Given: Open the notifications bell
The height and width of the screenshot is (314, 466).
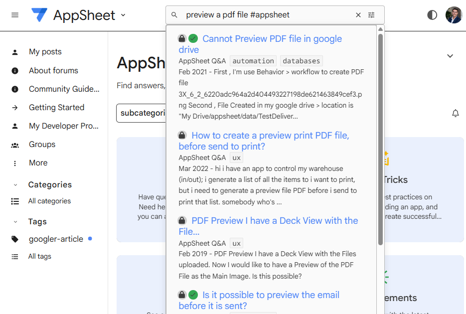Looking at the screenshot, I should (x=456, y=113).
